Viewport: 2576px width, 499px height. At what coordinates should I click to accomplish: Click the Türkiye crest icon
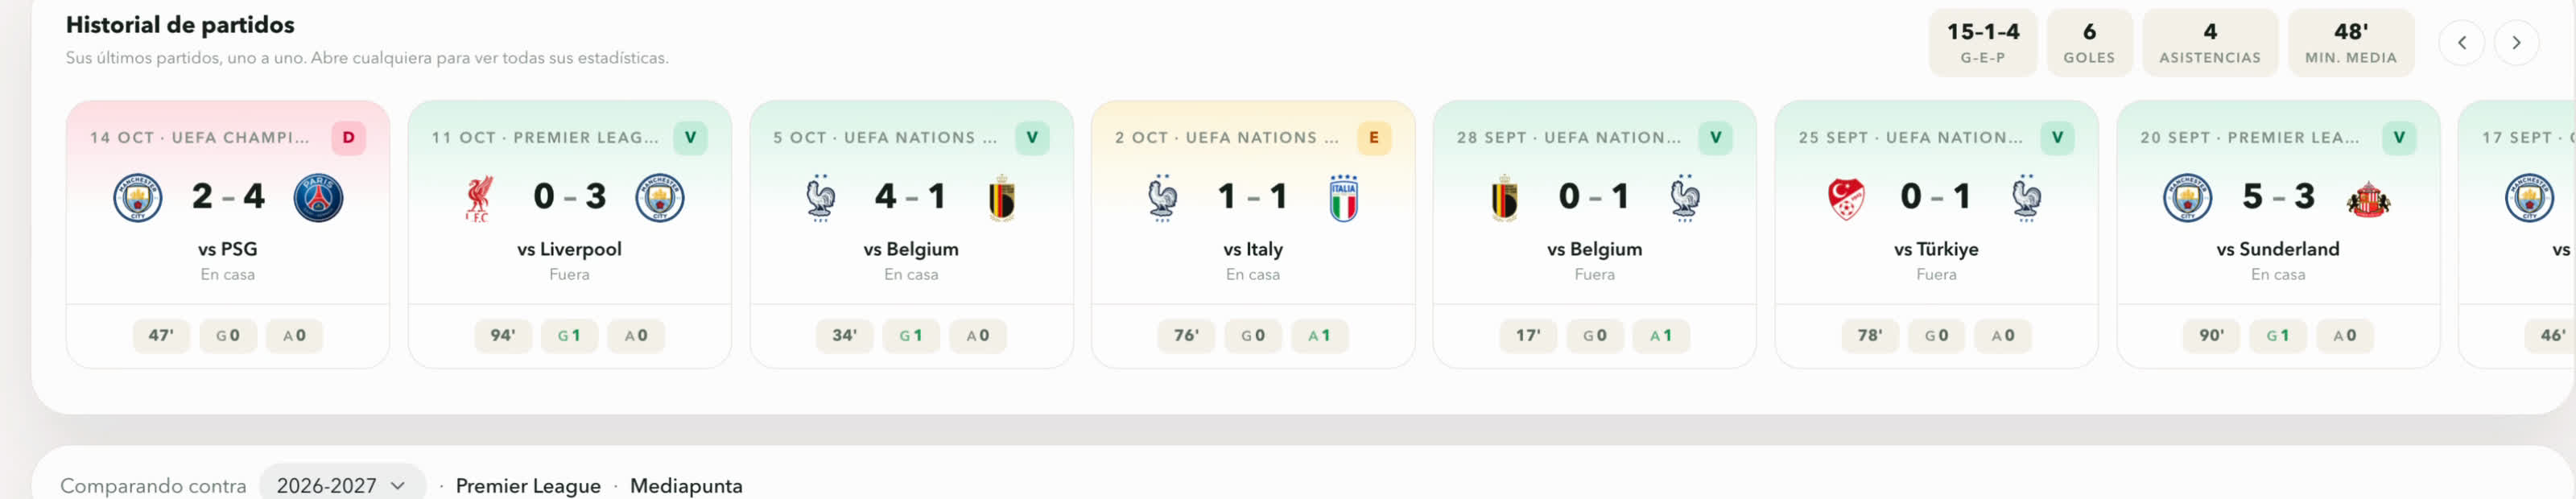(x=1846, y=198)
